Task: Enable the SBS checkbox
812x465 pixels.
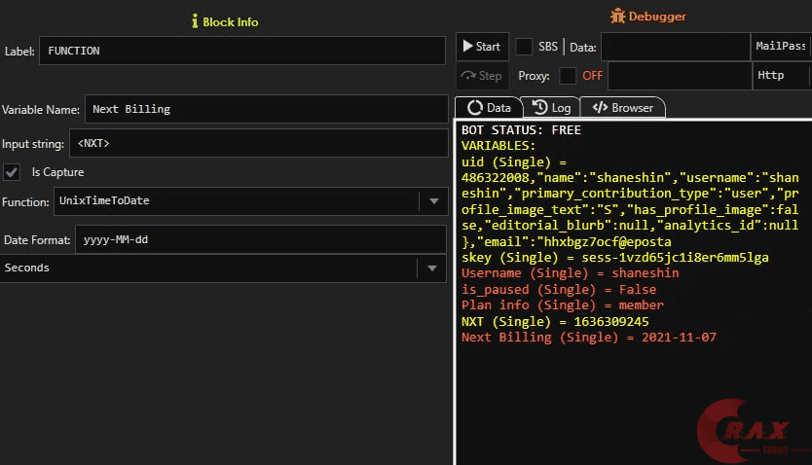Action: coord(524,47)
